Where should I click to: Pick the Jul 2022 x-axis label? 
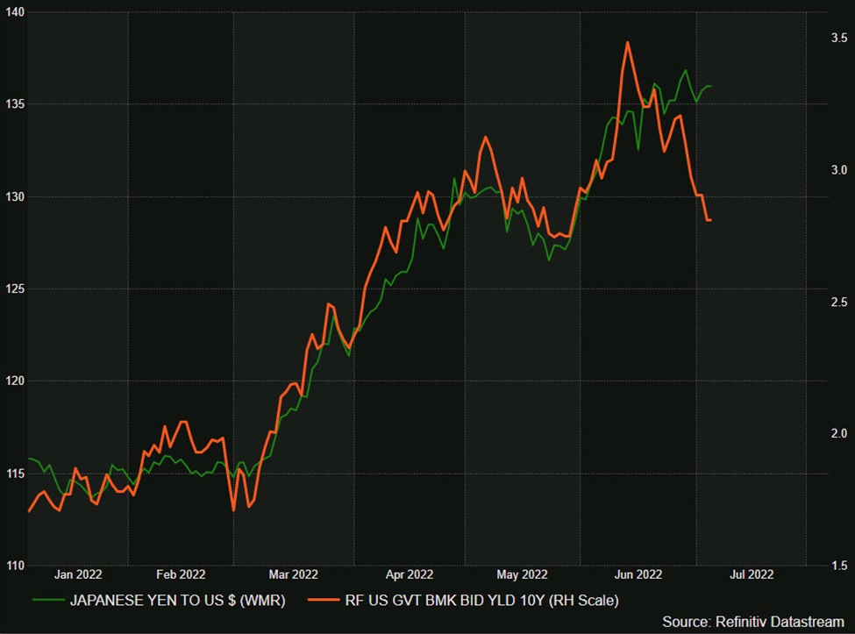(752, 575)
